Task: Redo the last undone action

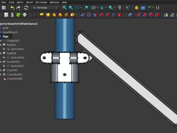Action: coord(18,8)
